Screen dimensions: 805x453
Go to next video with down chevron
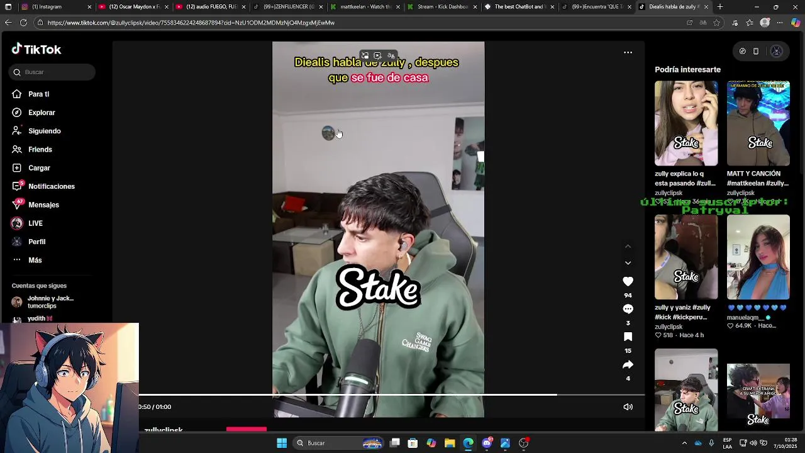click(628, 263)
